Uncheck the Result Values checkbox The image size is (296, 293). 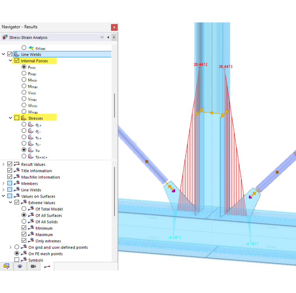click(10, 164)
